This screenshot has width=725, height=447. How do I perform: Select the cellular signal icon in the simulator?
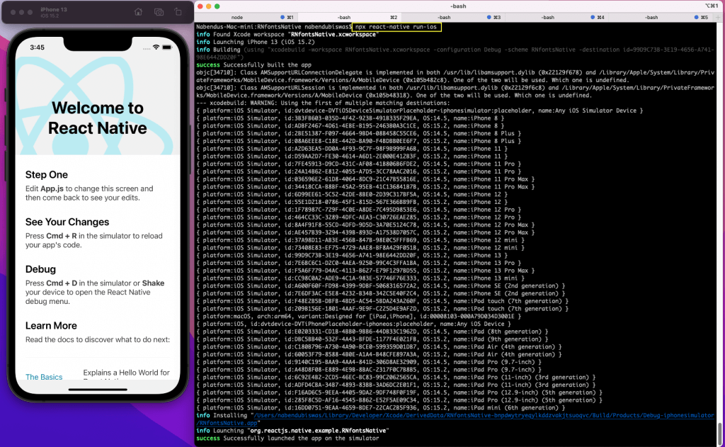click(147, 47)
